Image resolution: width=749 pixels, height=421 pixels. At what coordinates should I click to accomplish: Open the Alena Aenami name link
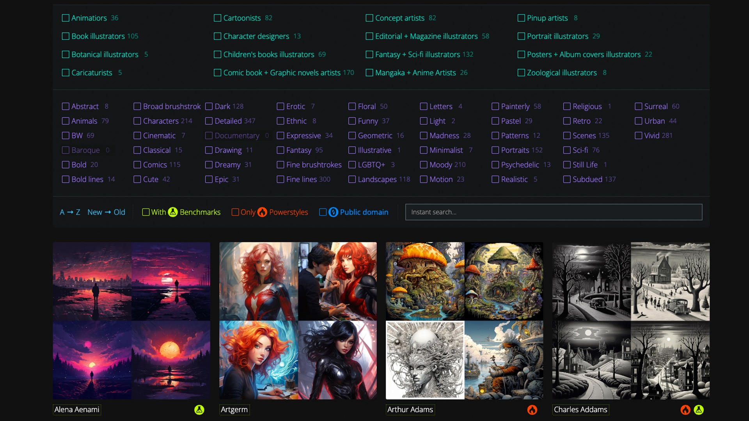(x=77, y=410)
